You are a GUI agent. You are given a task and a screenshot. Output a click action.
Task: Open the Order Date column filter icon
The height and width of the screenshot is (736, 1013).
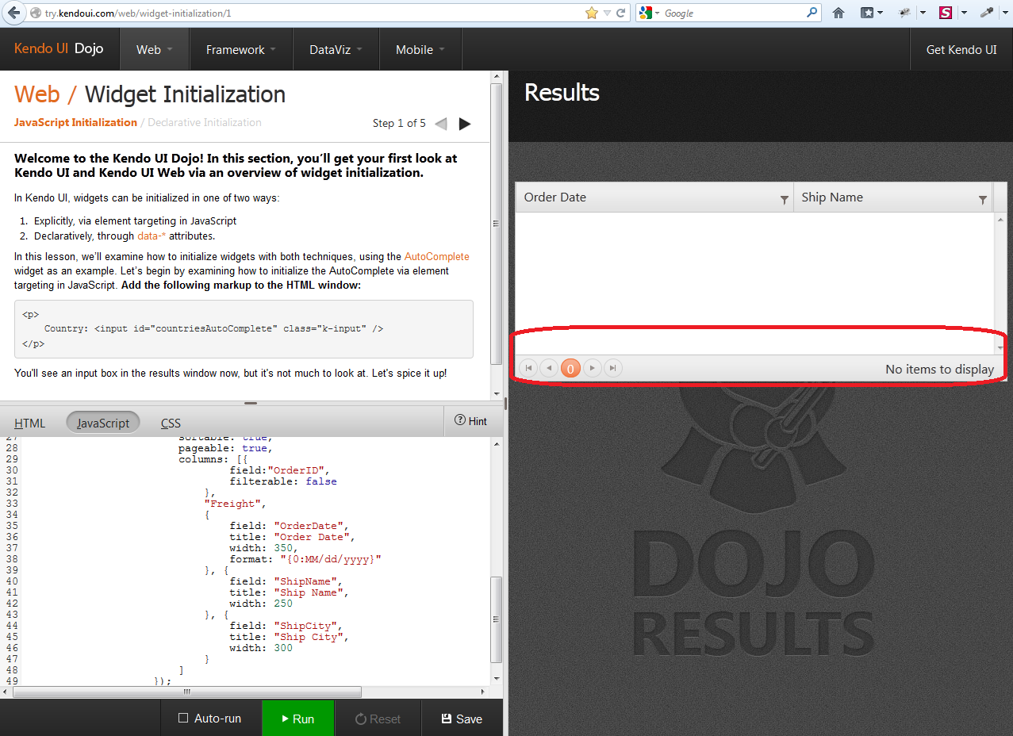point(785,201)
